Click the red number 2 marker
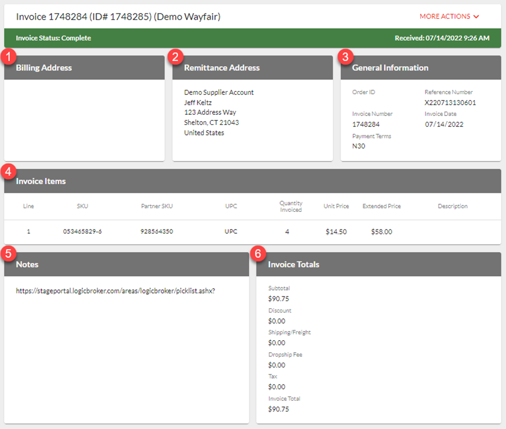Screen dimensions: 506x429 [x=176, y=57]
